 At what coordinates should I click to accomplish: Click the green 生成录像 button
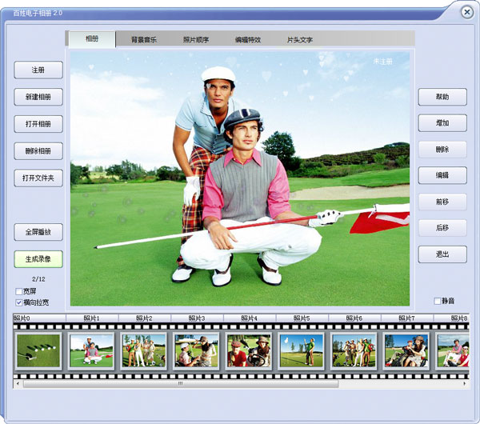pos(38,259)
